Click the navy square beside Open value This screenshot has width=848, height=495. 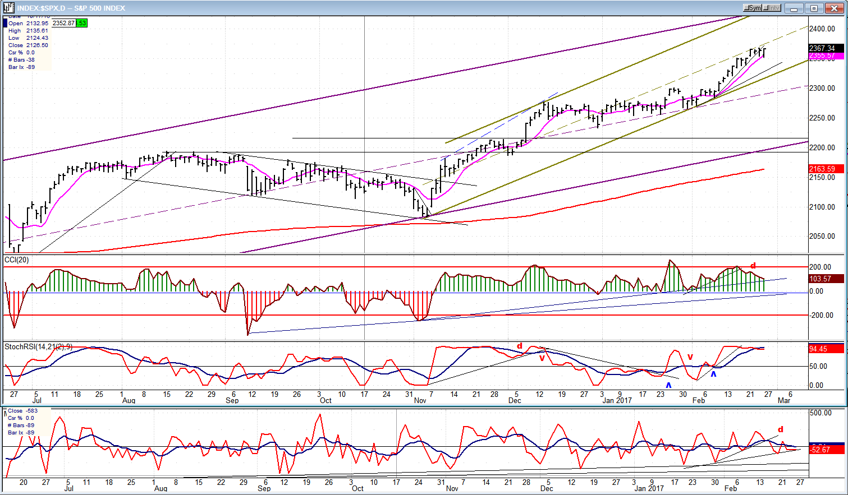pos(6,23)
